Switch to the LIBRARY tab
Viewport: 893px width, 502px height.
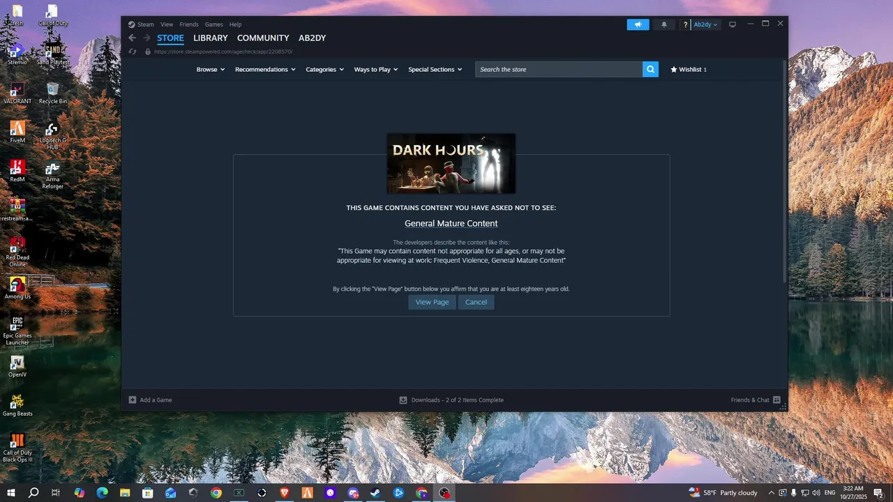[x=211, y=38]
